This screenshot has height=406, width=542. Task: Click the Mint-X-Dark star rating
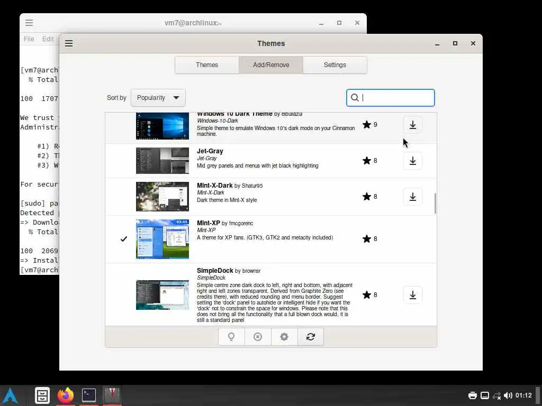pyautogui.click(x=370, y=197)
